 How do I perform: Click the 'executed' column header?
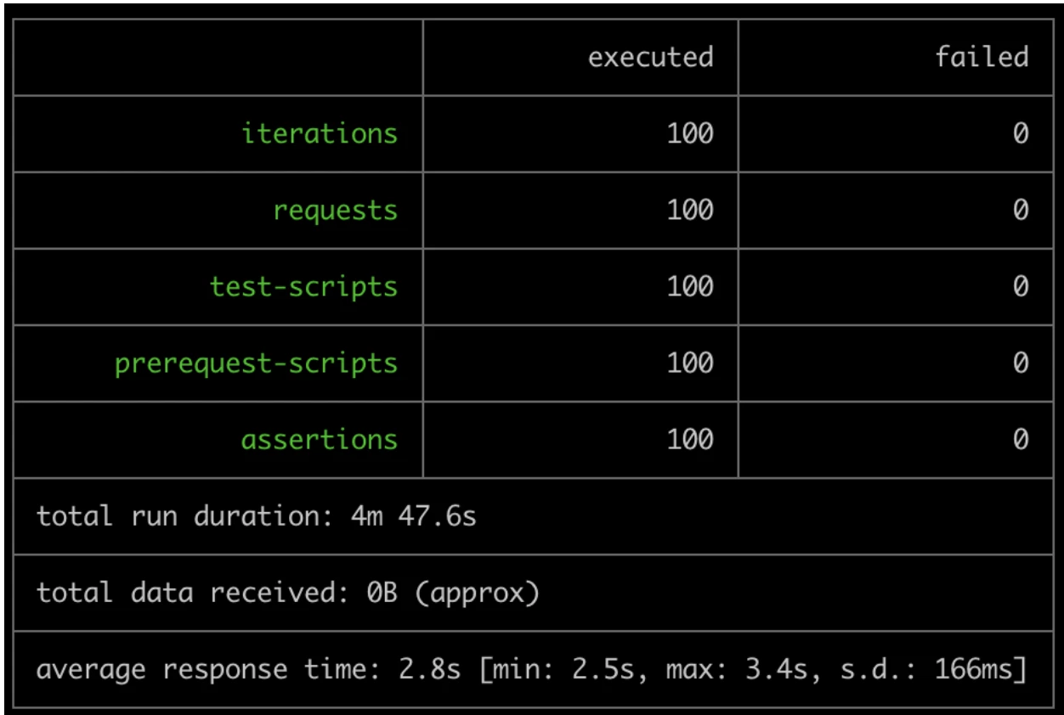[650, 57]
